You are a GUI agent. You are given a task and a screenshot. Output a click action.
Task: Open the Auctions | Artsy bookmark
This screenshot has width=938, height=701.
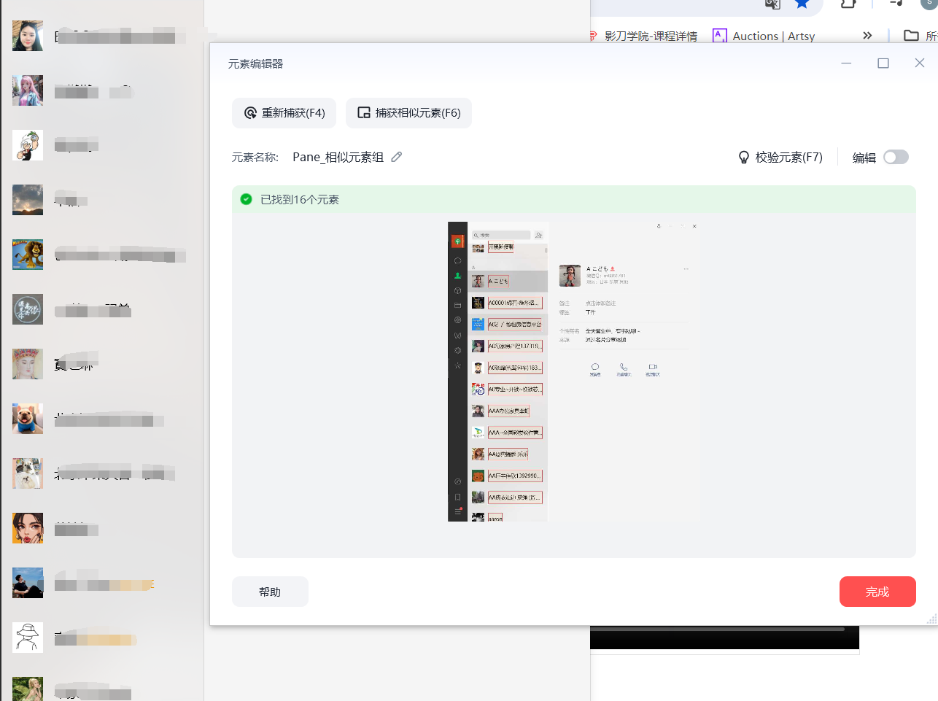(x=764, y=36)
